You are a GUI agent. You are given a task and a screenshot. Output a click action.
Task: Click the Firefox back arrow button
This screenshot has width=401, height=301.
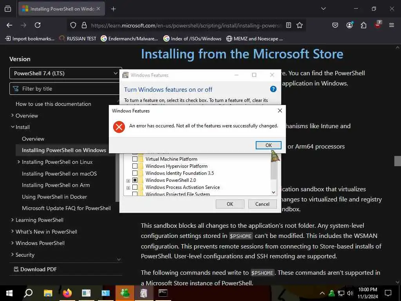(x=9, y=25)
